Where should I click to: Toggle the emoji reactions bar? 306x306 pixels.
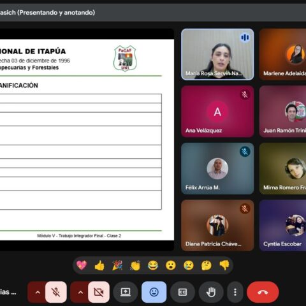(x=154, y=292)
